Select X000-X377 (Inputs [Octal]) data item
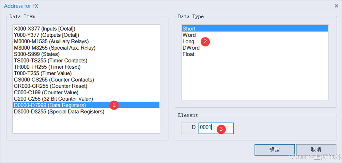342x163 pixels. click(x=44, y=29)
